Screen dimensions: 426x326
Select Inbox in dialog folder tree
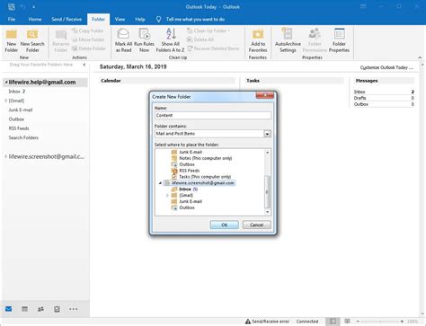pyautogui.click(x=185, y=189)
